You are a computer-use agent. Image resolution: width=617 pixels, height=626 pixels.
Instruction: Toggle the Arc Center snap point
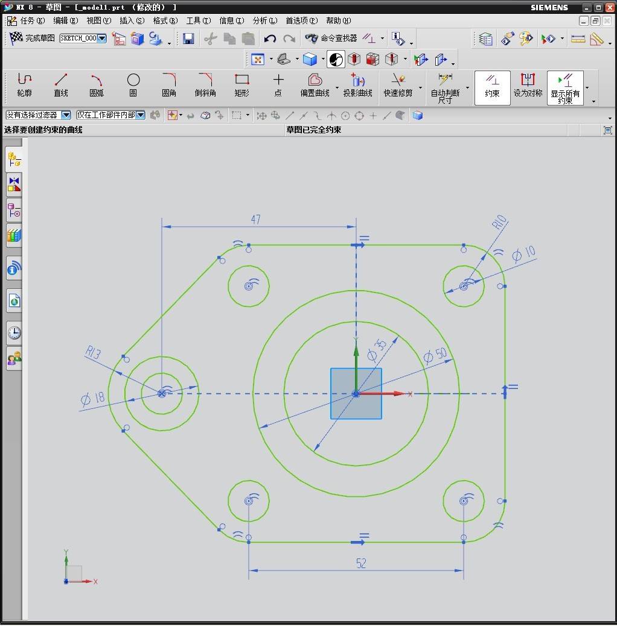pos(345,116)
